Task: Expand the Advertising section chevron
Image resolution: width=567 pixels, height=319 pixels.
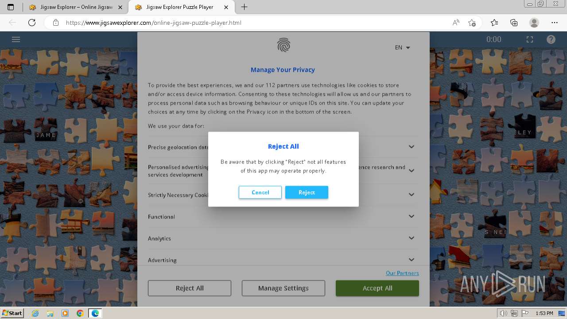Action: (x=412, y=260)
